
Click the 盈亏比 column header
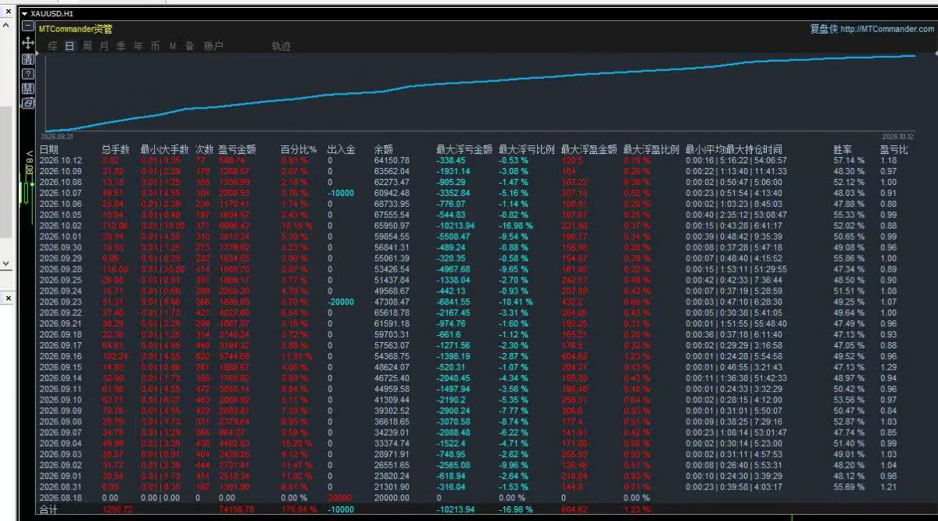[x=894, y=149]
